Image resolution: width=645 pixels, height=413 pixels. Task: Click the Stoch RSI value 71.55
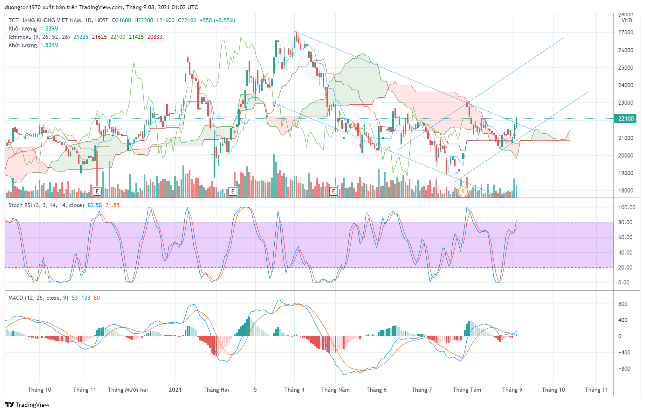tap(112, 205)
